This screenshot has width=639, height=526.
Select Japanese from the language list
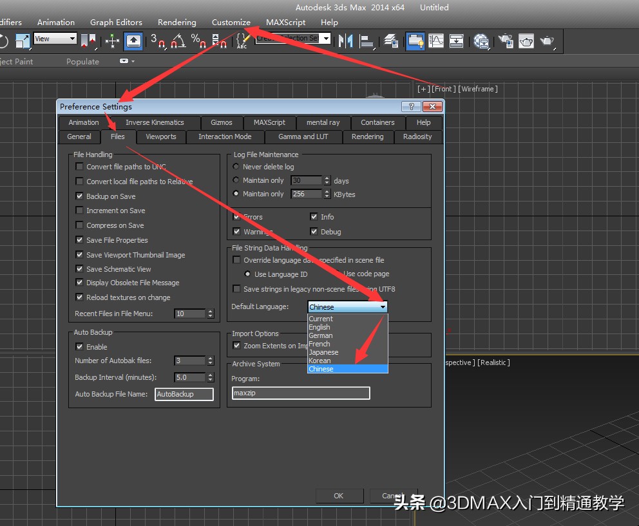326,352
